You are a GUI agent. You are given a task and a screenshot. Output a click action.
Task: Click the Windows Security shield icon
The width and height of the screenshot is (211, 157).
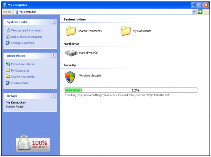click(x=70, y=77)
